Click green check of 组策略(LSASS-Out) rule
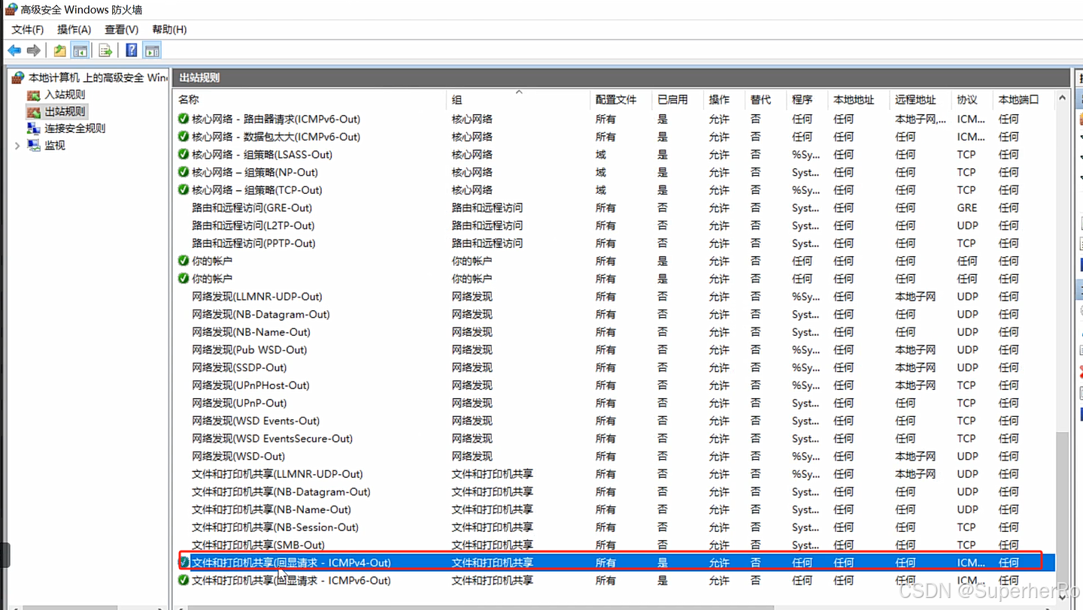Viewport: 1083px width, 610px height. coord(183,154)
